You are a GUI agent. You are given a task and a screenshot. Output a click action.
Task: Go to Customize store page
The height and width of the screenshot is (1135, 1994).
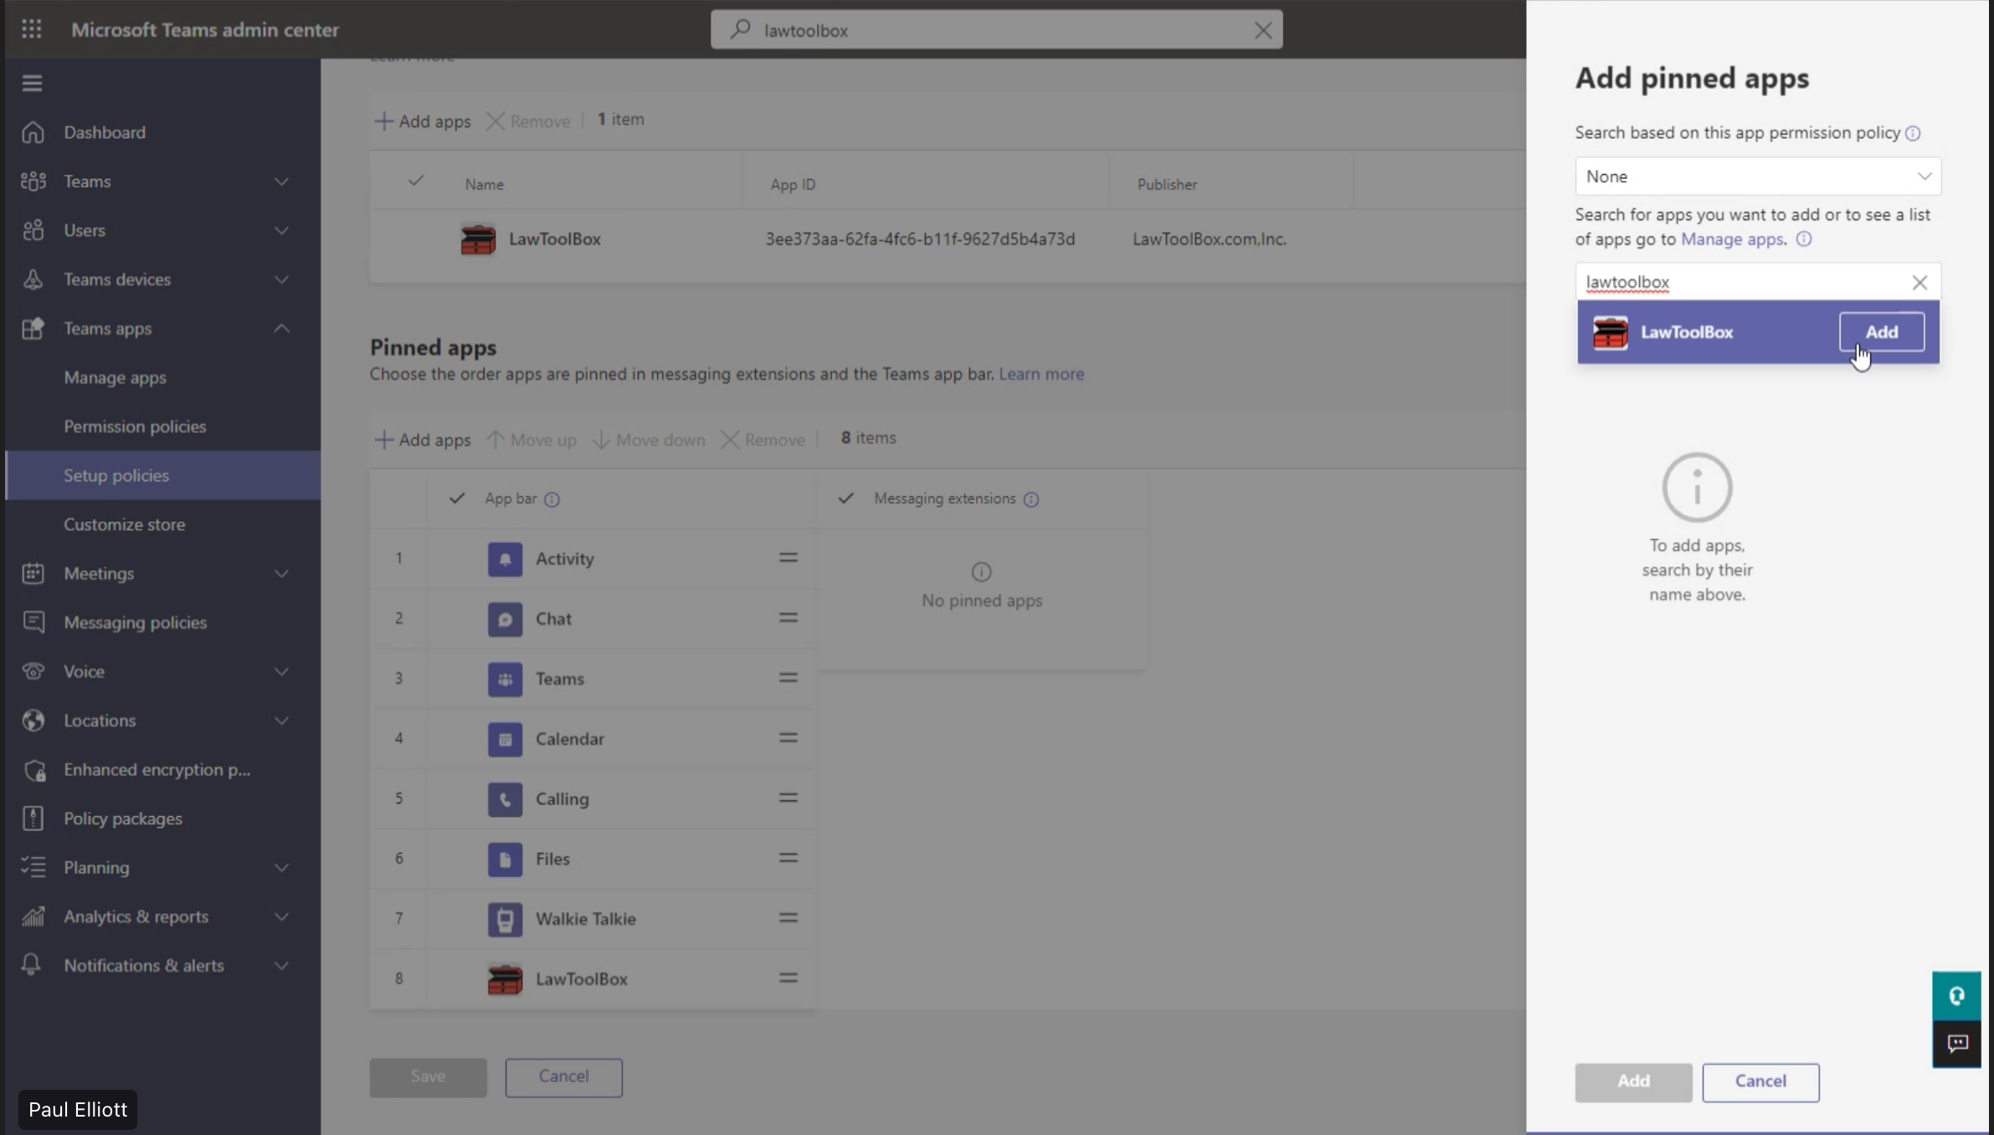125,524
